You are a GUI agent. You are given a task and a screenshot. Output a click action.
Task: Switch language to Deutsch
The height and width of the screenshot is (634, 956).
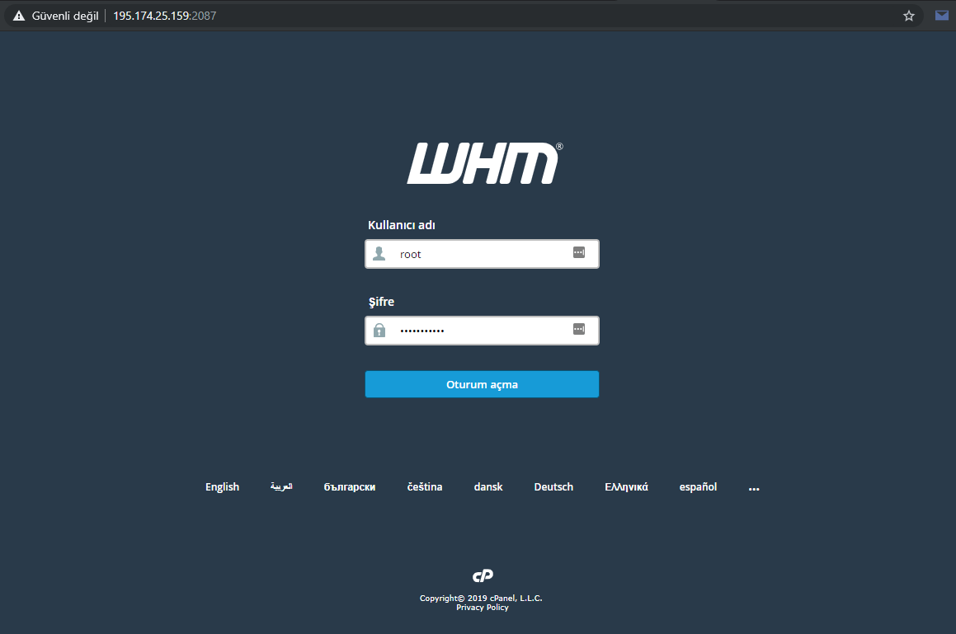[x=553, y=487]
